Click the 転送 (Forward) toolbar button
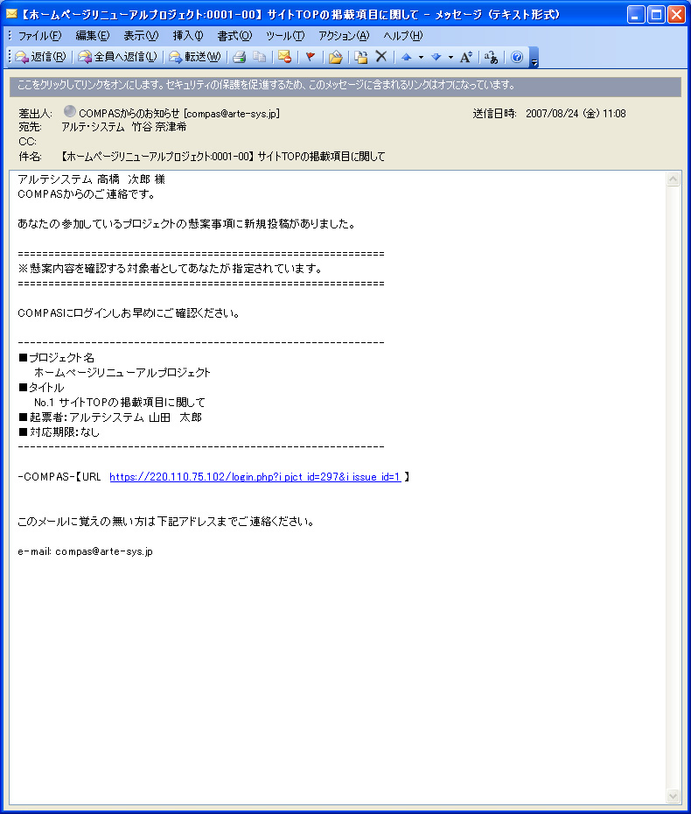The height and width of the screenshot is (814, 691). [x=195, y=57]
